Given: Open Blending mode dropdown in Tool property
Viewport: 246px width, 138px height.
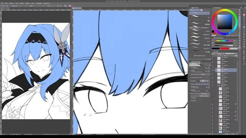Looking at the screenshot, I should 203,74.
